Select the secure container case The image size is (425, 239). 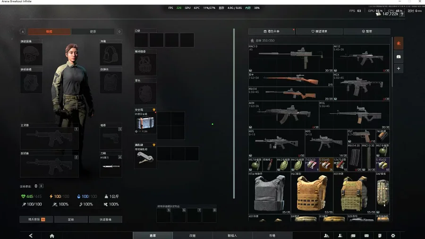pyautogui.click(x=145, y=123)
